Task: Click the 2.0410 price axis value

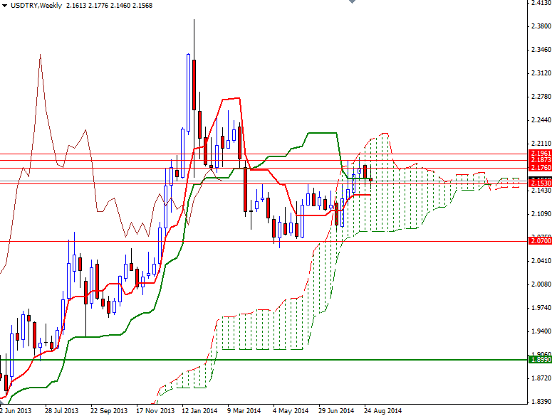Action: pyautogui.click(x=541, y=261)
